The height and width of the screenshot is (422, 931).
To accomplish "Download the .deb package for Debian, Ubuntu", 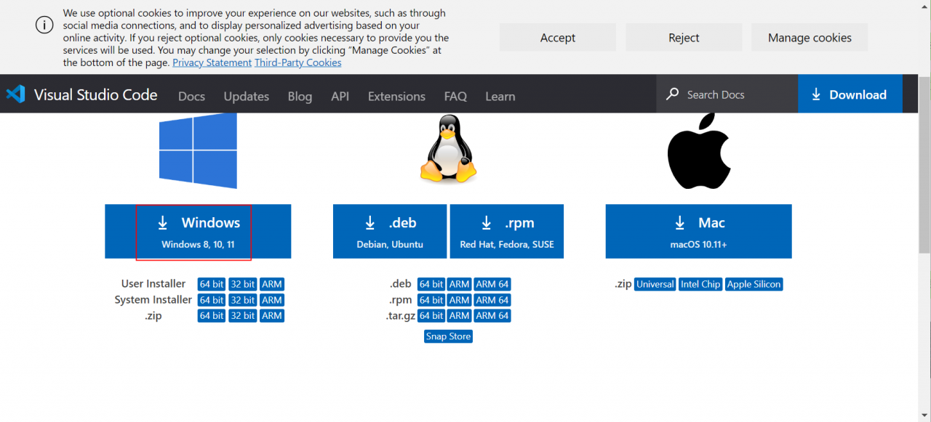I will point(390,231).
